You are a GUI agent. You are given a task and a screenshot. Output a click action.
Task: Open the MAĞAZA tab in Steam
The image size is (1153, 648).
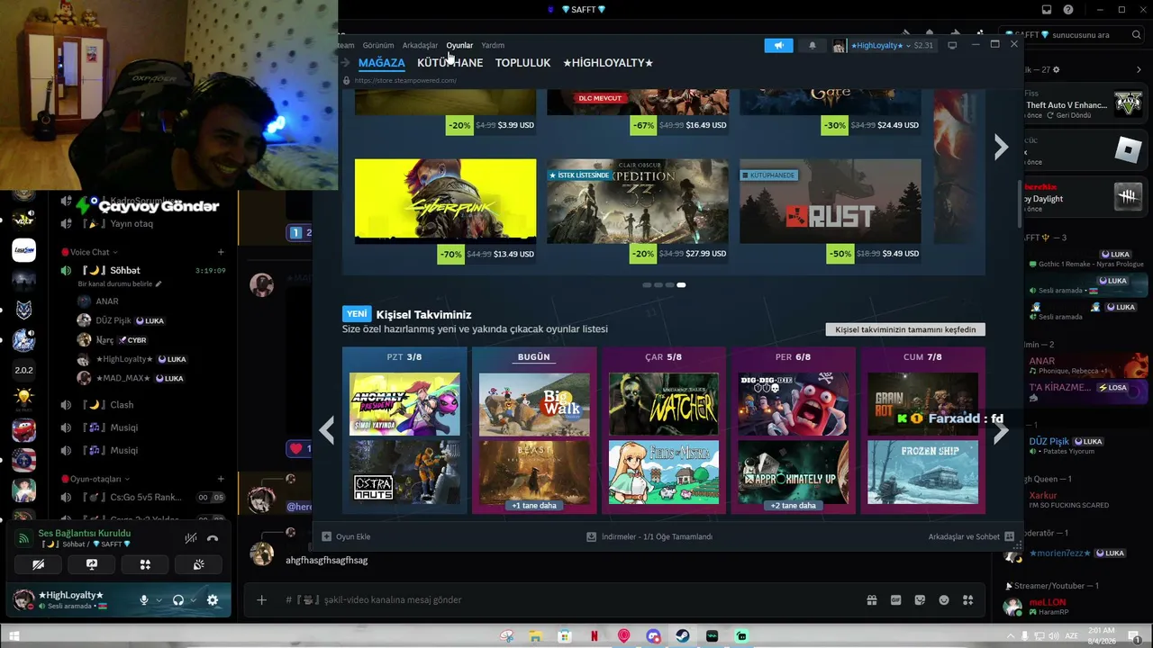click(382, 63)
